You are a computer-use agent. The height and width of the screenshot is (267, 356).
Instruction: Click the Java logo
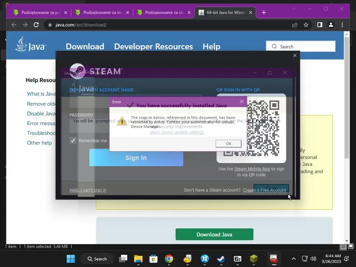pos(31,44)
